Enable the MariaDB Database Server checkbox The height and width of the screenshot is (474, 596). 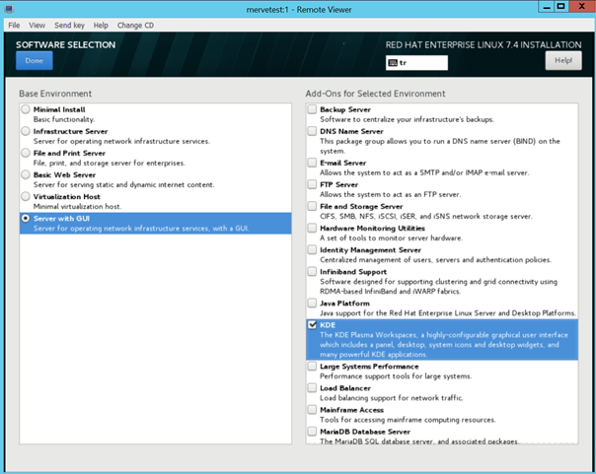point(312,432)
